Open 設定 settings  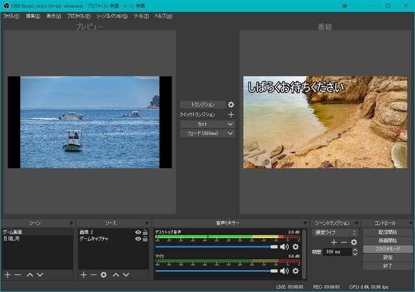coord(388,257)
